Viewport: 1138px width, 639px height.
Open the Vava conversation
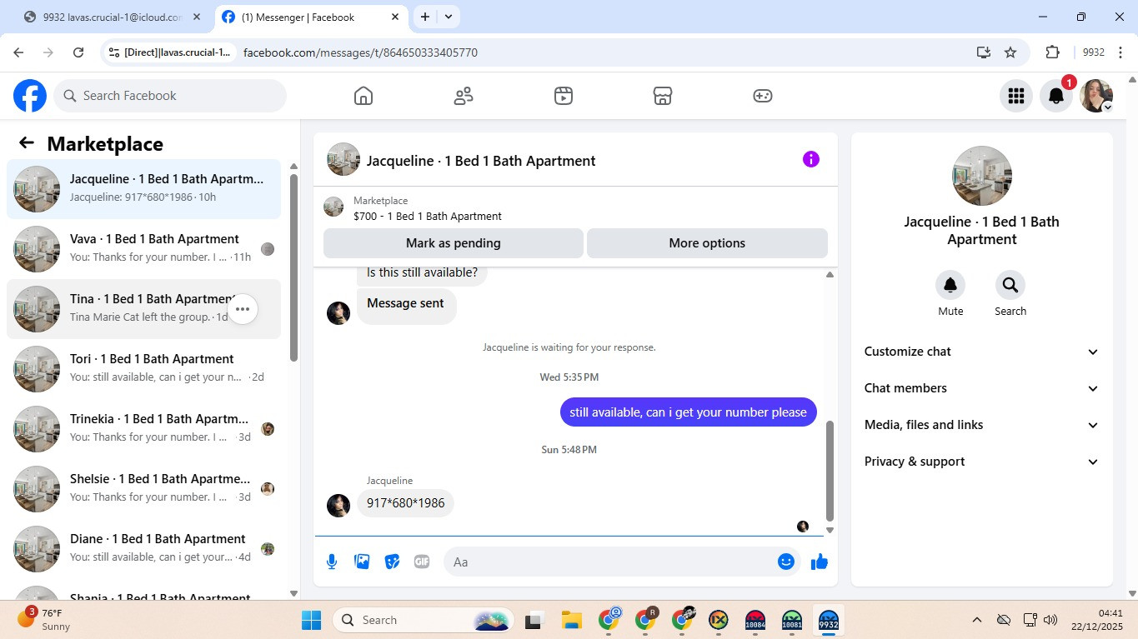click(x=143, y=249)
